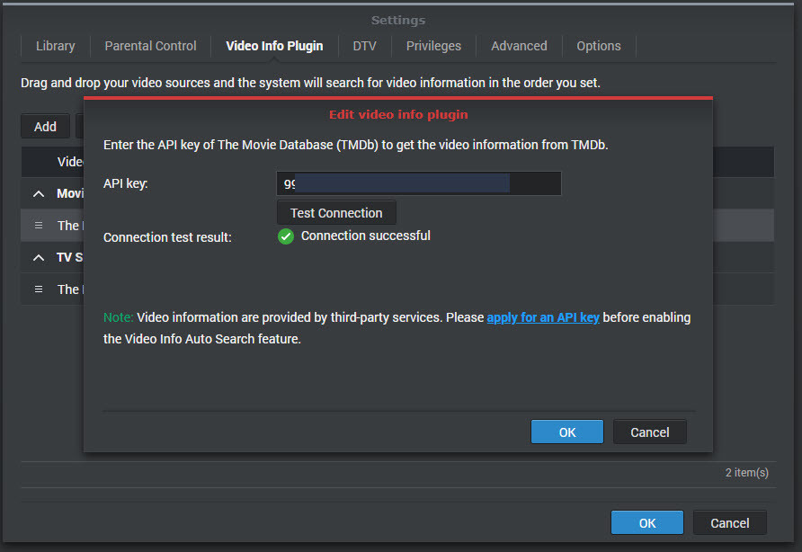The width and height of the screenshot is (802, 552).
Task: Open the apply for an API key link
Action: 543,317
